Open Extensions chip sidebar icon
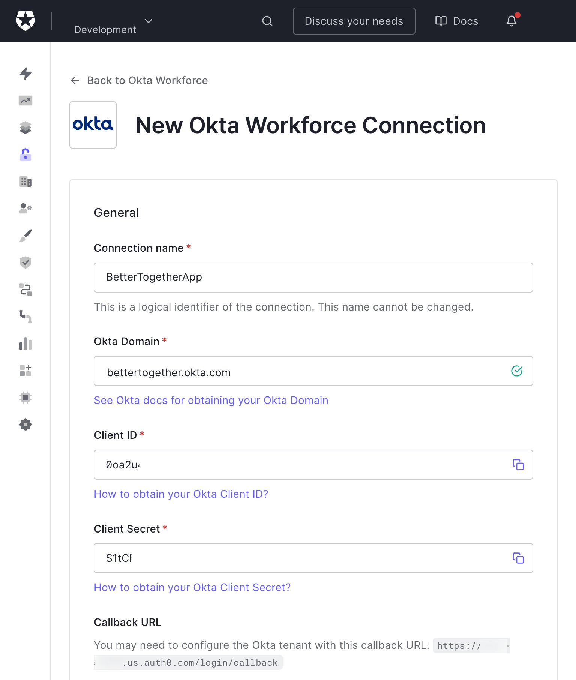The height and width of the screenshot is (680, 576). (25, 398)
